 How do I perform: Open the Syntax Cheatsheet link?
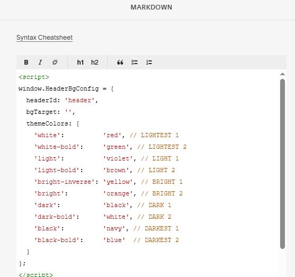[45, 38]
